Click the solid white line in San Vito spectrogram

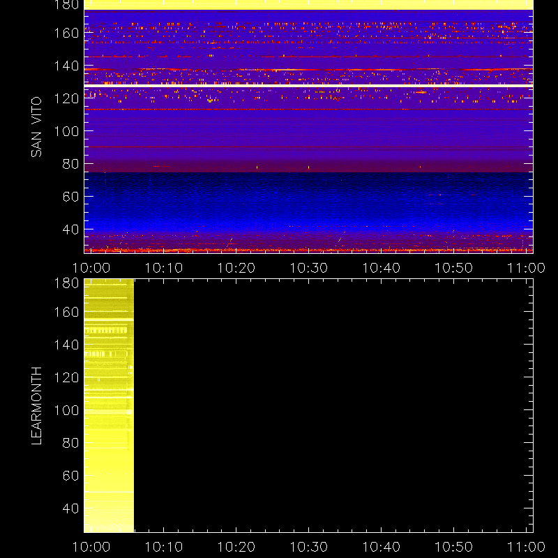(x=308, y=86)
